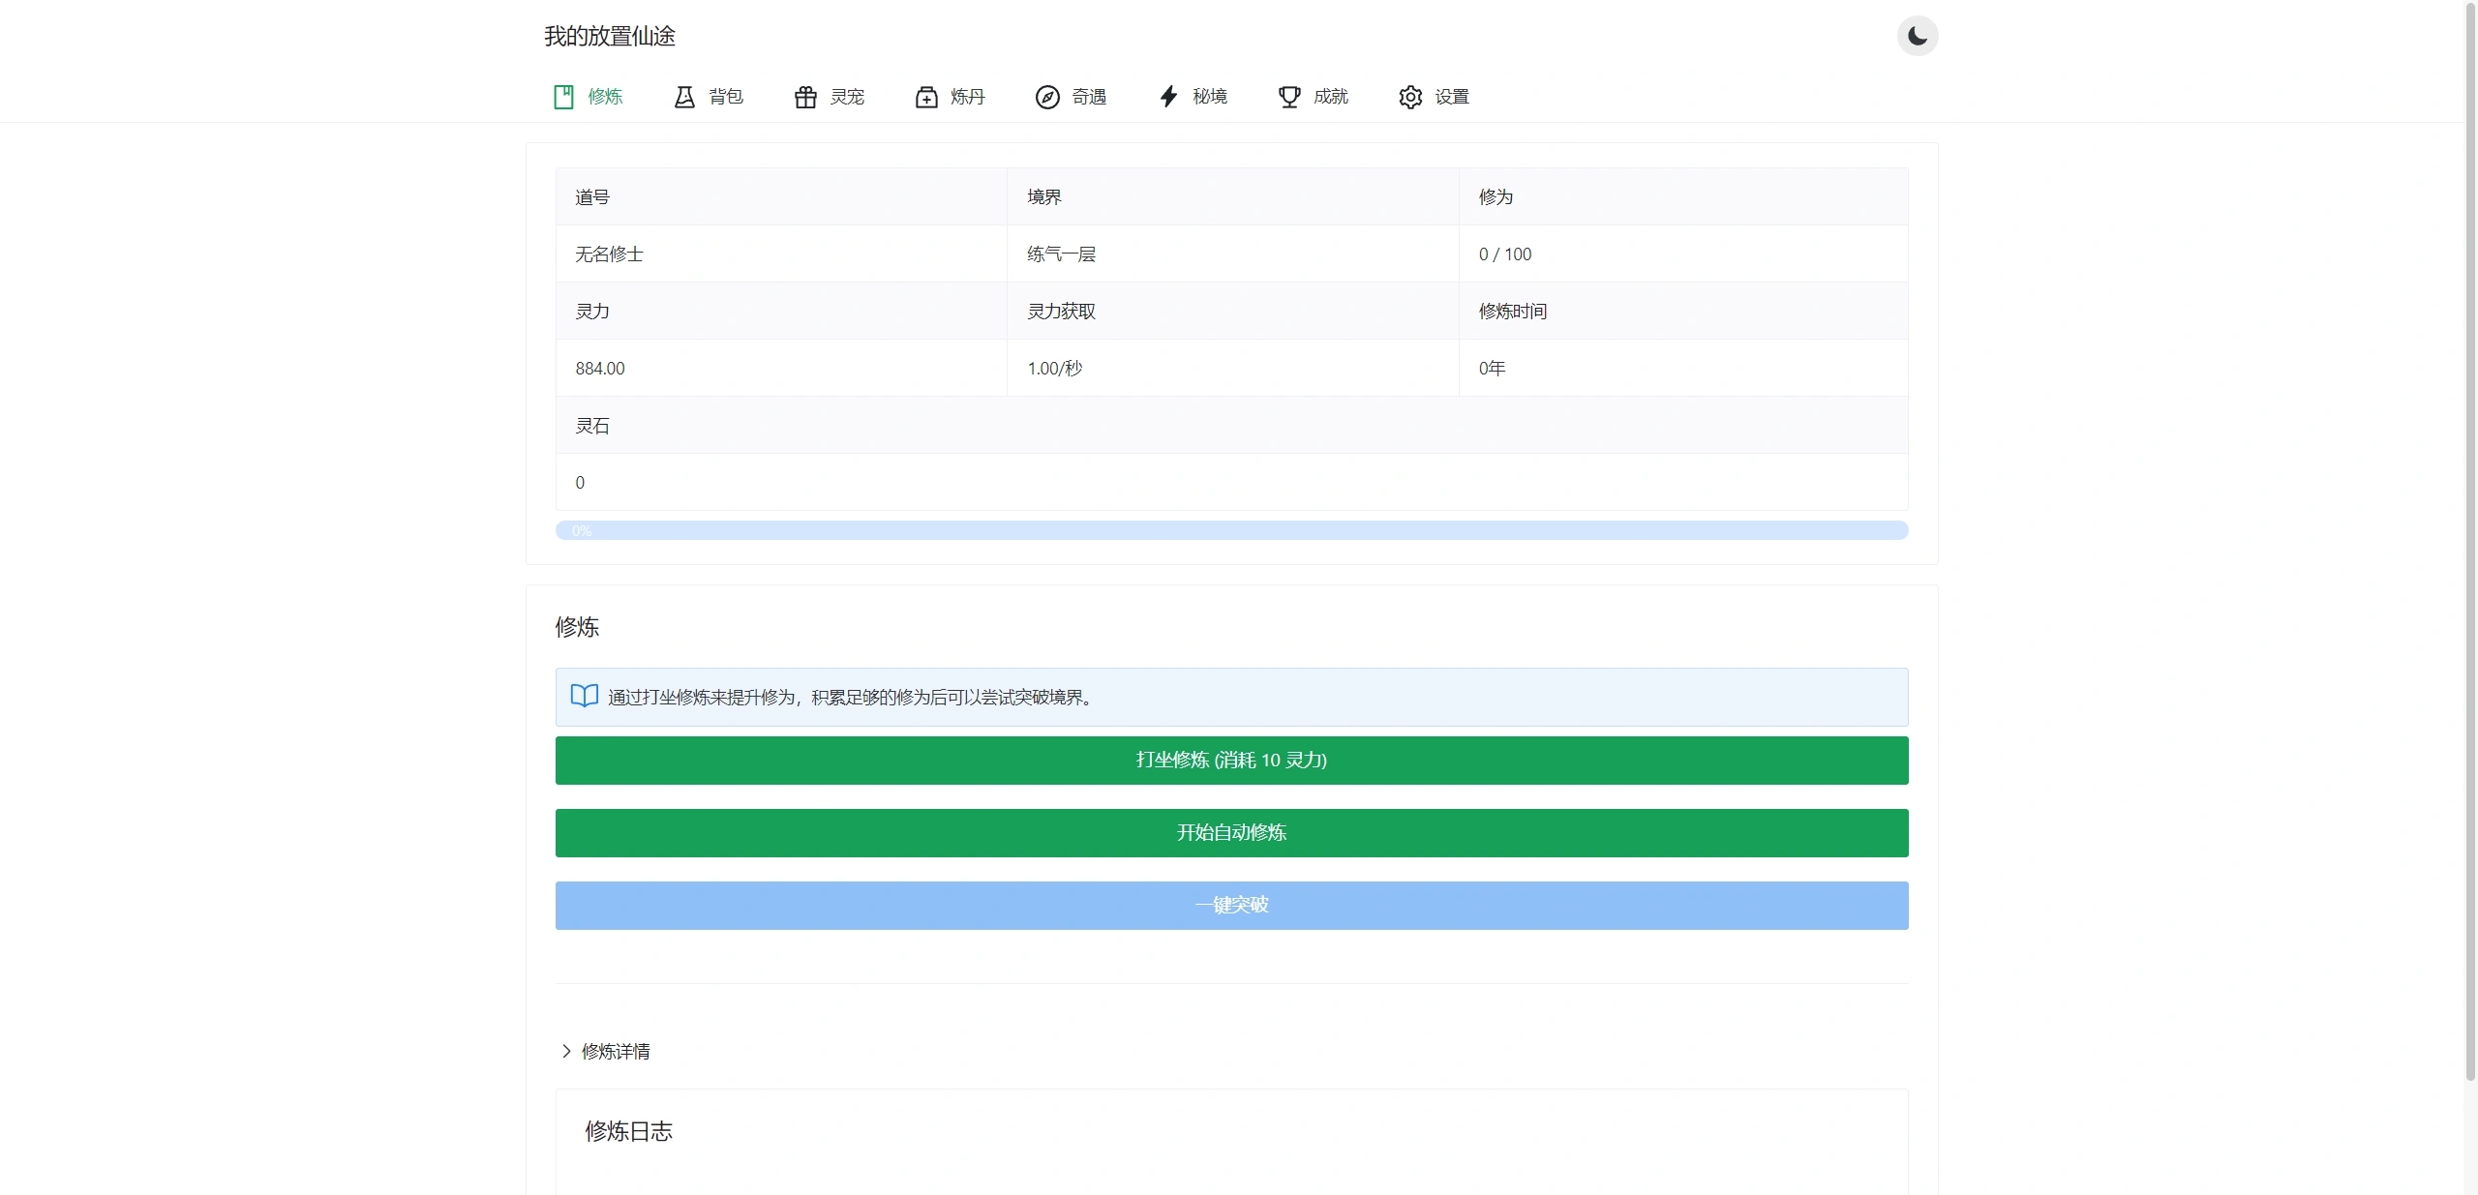
Task: Click the 0% cultivation progress bar
Action: [x=1231, y=530]
